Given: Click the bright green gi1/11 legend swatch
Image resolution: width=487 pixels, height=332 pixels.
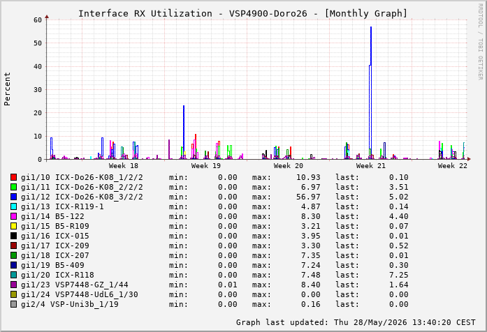Looking at the screenshot, I should tap(14, 187).
